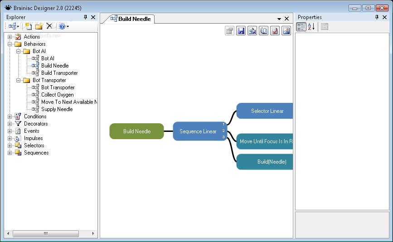Collapse the Bot Transporter folder
The width and height of the screenshot is (393, 242).
click(x=18, y=80)
